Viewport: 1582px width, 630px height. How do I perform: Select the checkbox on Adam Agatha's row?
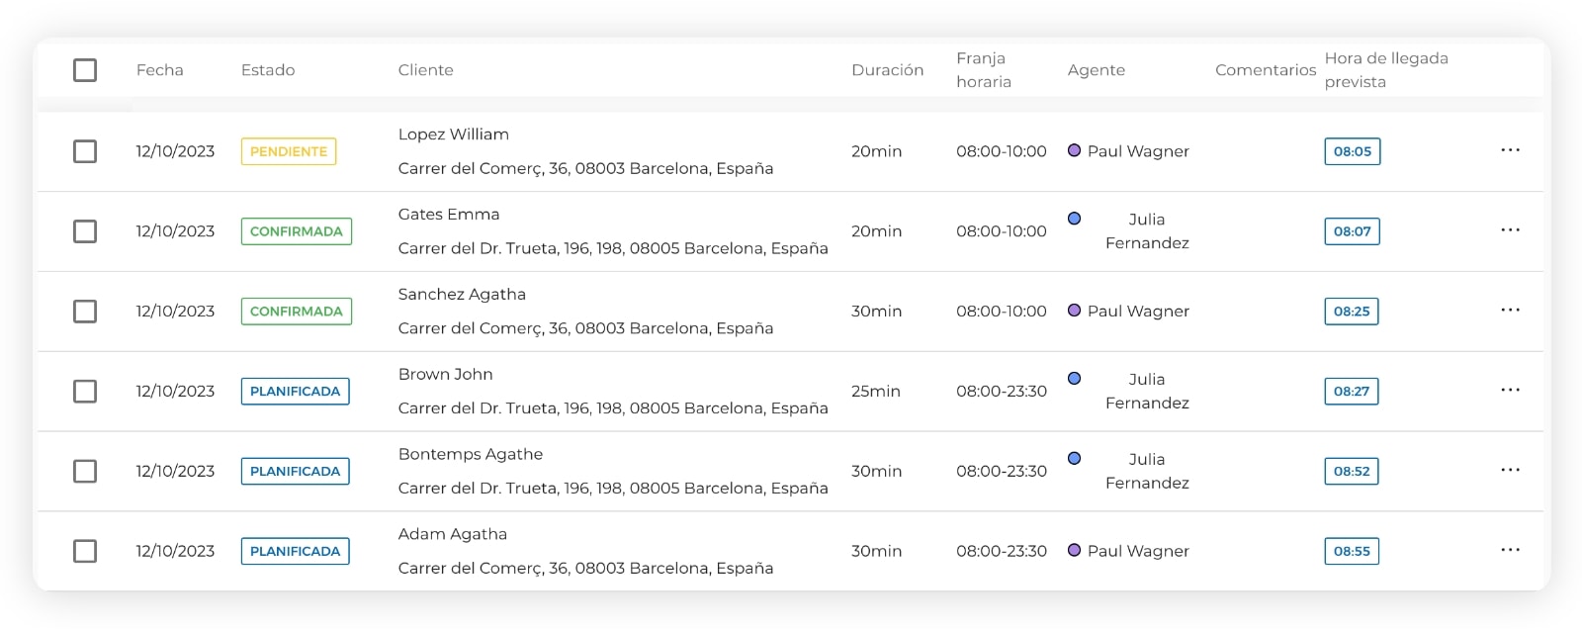tap(84, 551)
